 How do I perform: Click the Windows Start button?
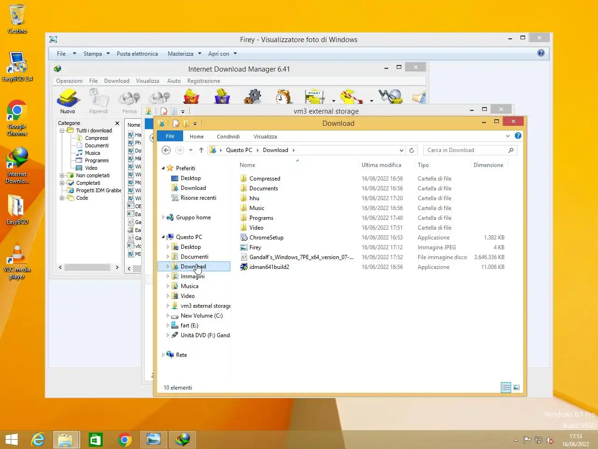(x=12, y=440)
